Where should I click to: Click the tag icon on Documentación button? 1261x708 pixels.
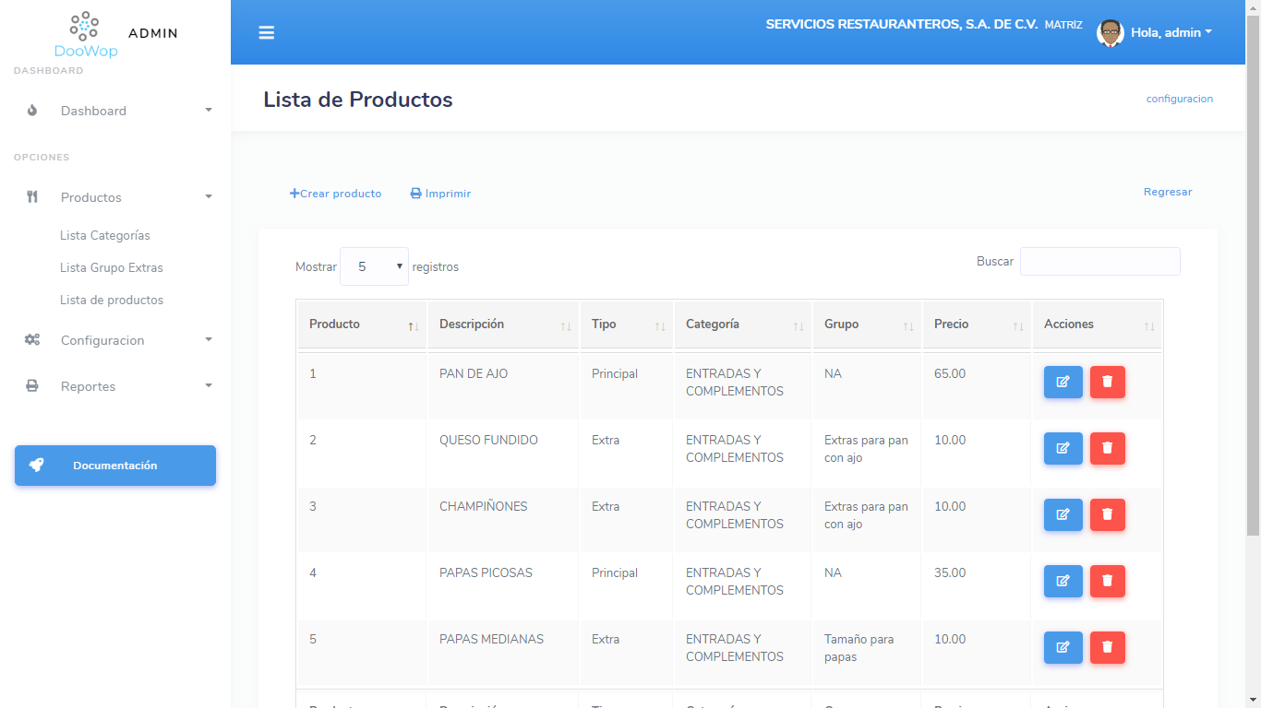pos(37,466)
